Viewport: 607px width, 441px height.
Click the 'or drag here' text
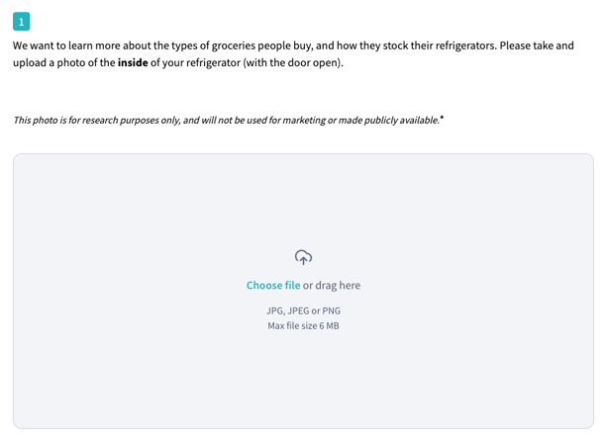[332, 285]
